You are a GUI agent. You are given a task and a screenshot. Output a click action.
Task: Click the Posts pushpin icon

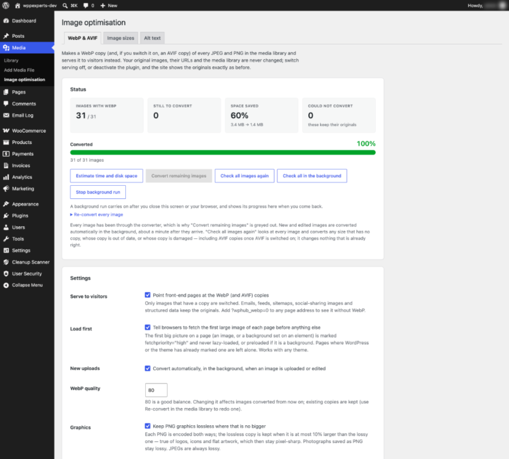[x=6, y=36]
